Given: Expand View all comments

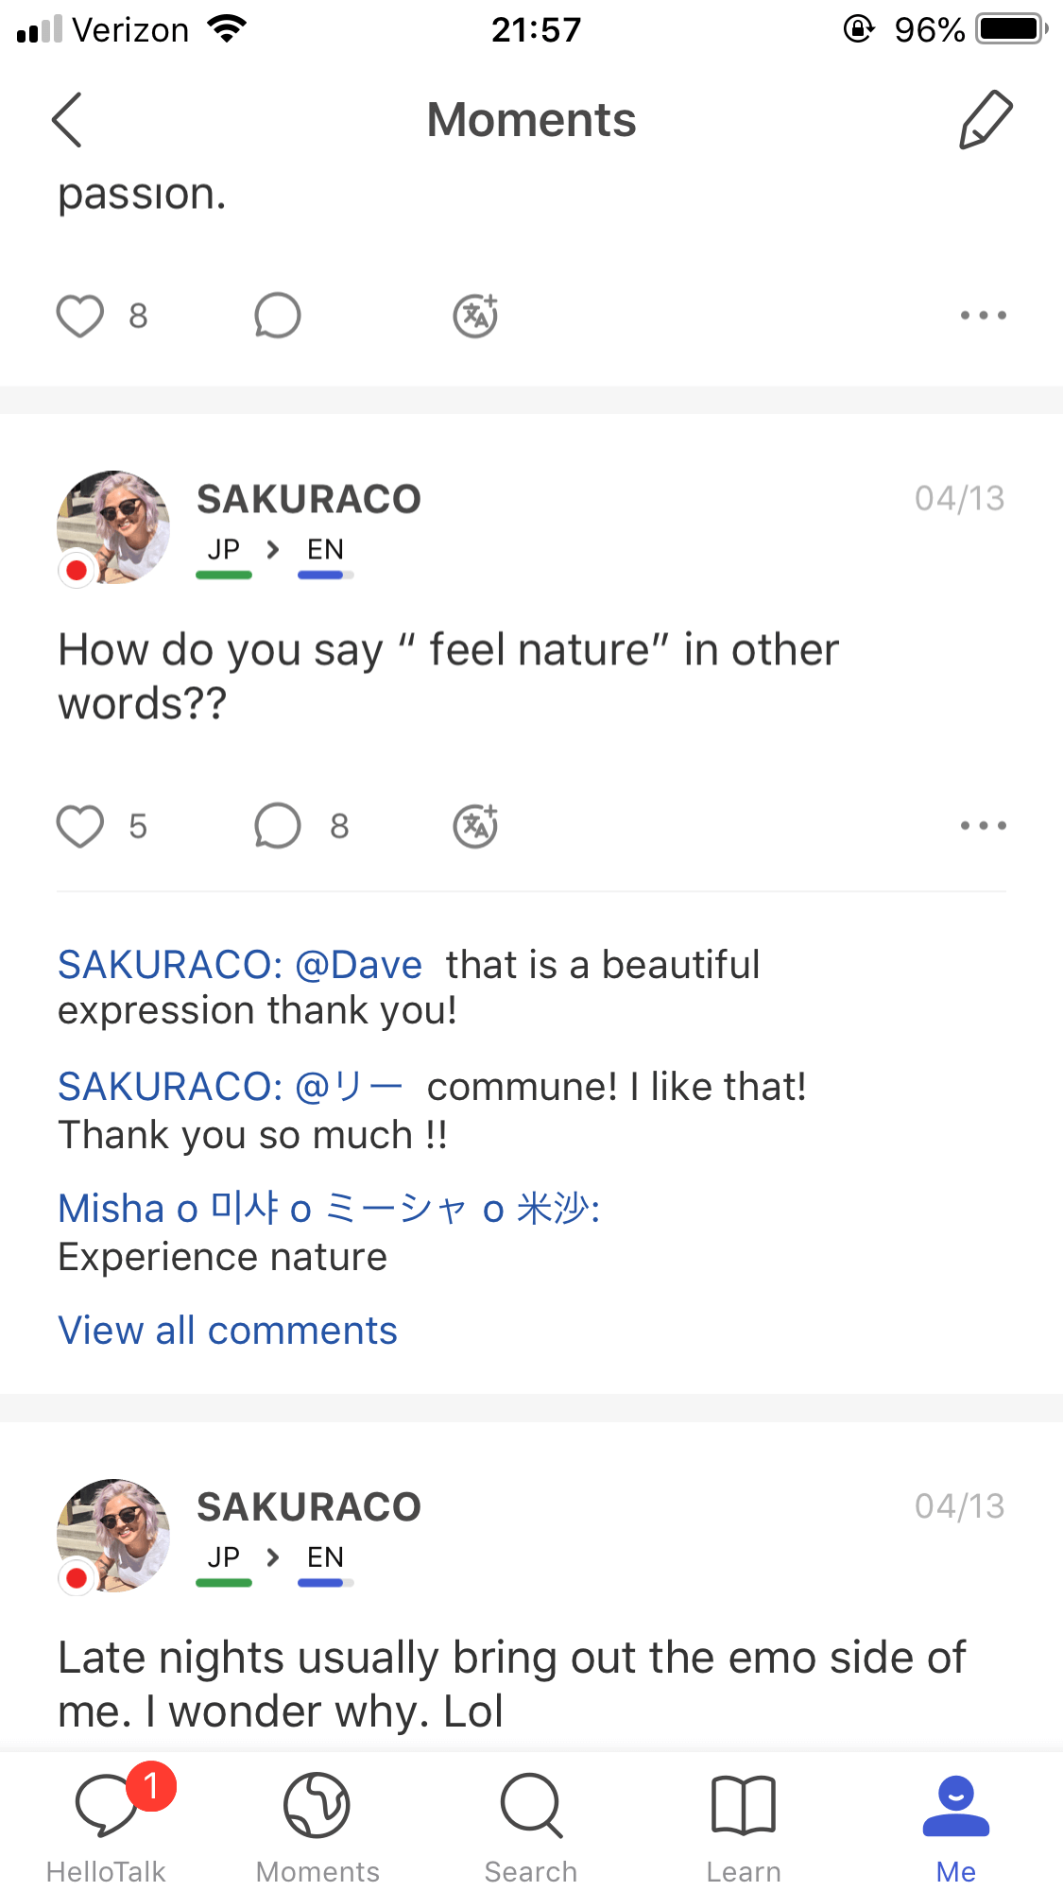Looking at the screenshot, I should pyautogui.click(x=228, y=1331).
